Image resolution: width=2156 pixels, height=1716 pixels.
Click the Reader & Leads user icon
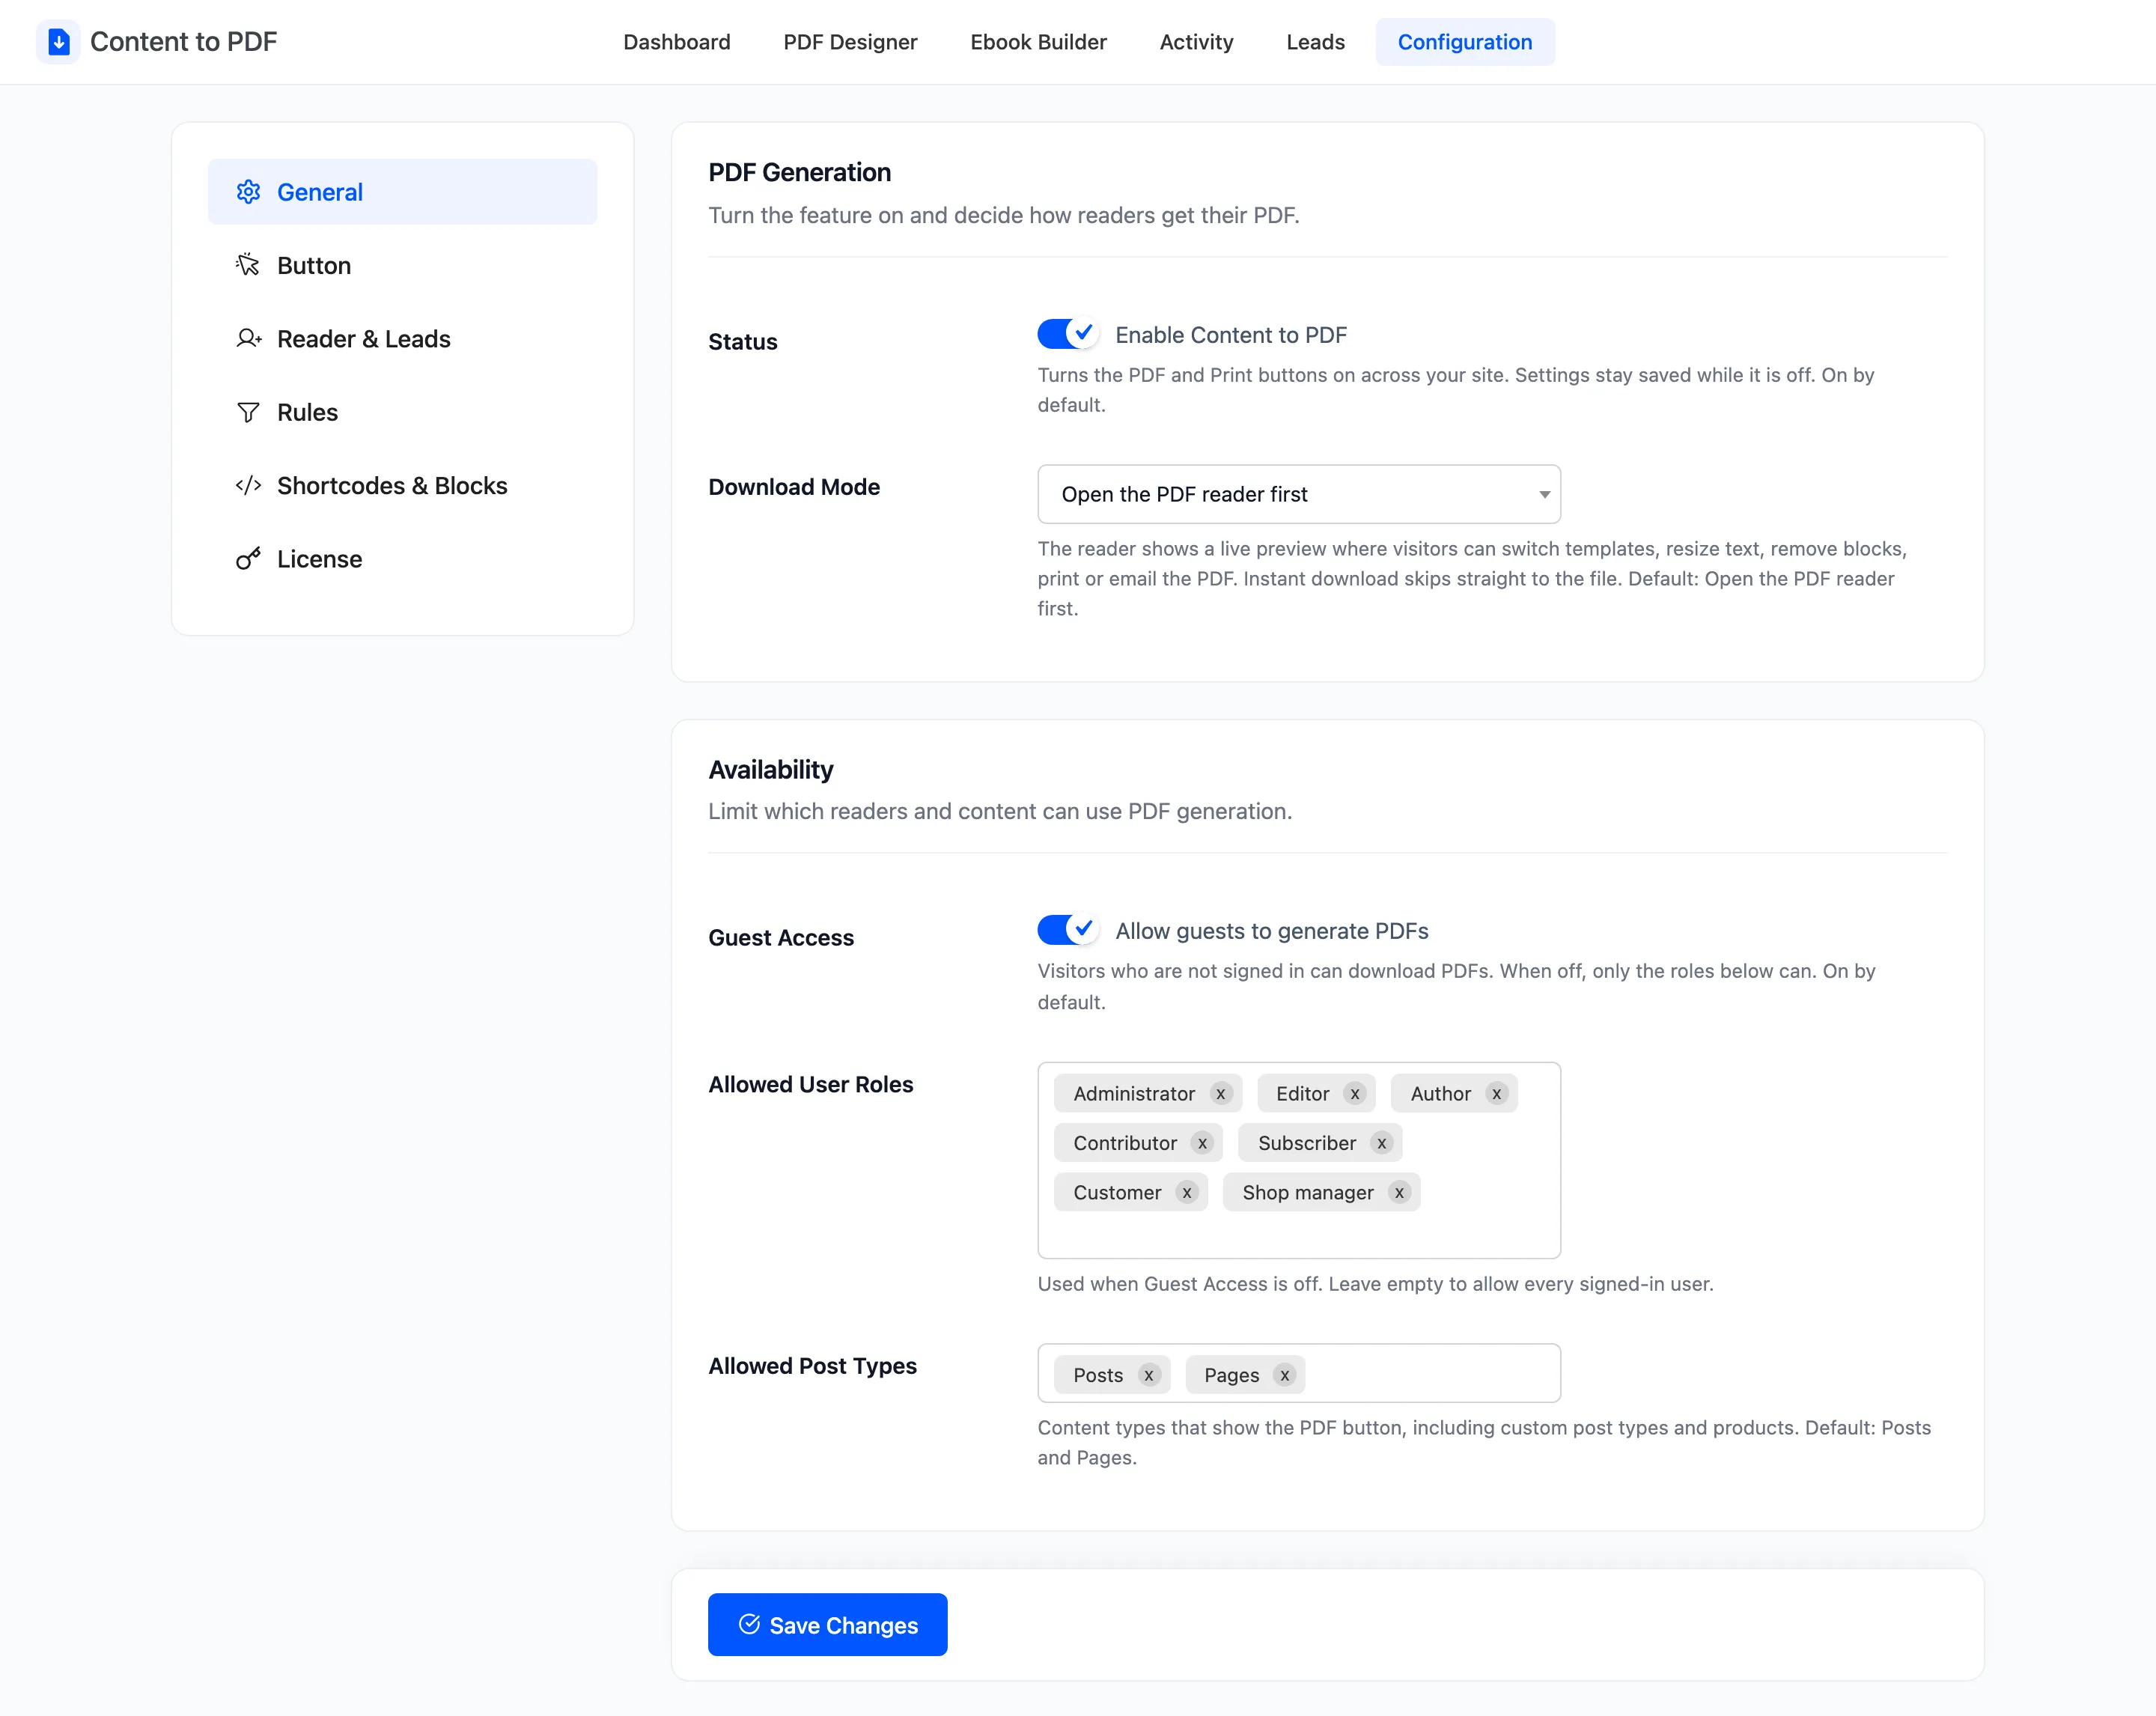pyautogui.click(x=248, y=339)
